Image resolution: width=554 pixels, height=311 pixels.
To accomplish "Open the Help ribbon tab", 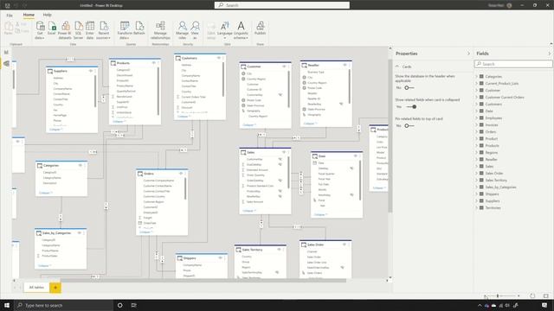I will tap(47, 15).
